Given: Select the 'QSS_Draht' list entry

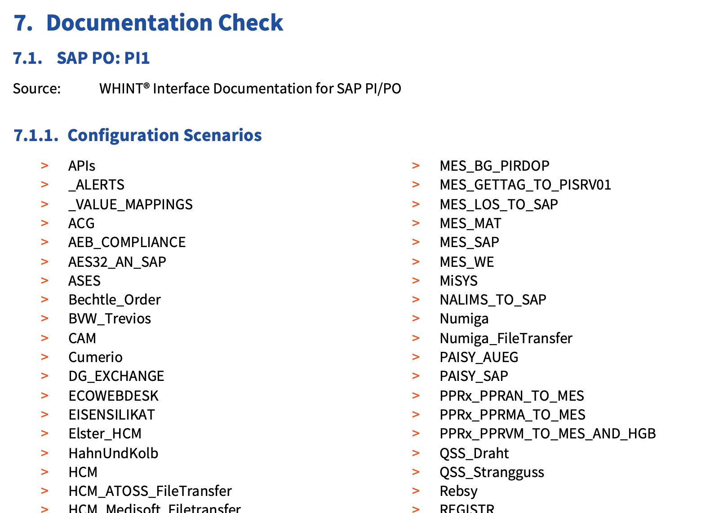Looking at the screenshot, I should pos(474,453).
